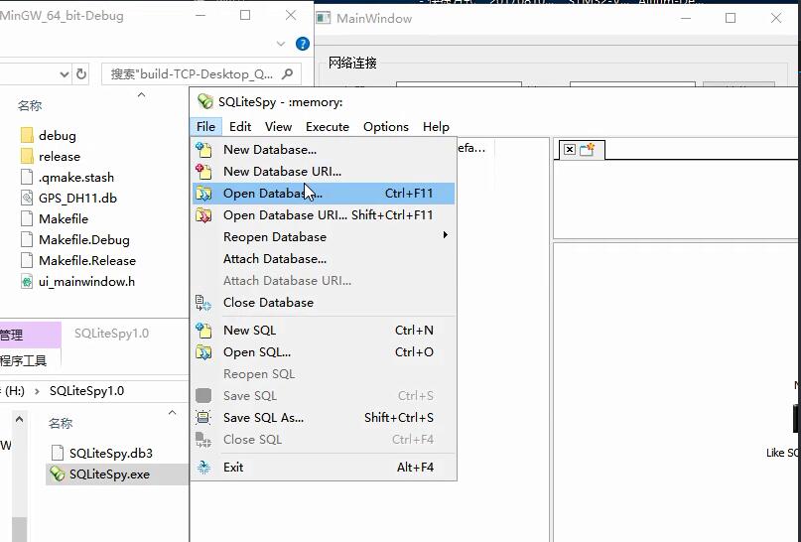This screenshot has width=801, height=542.
Task: Click the Open Database URI icon
Action: (x=203, y=215)
